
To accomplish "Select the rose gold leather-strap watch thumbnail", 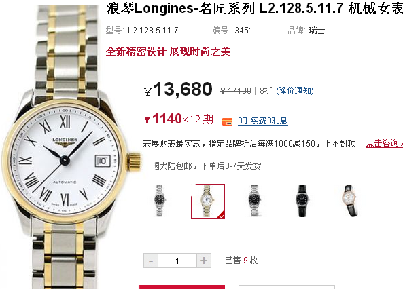I will point(350,201).
